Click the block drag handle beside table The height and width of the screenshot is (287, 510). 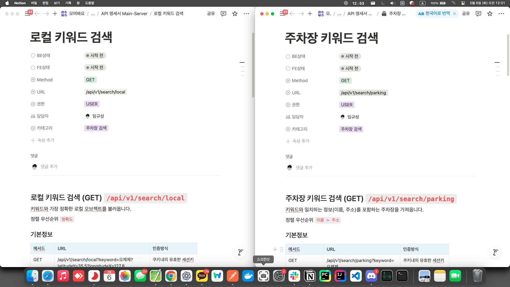[282, 249]
